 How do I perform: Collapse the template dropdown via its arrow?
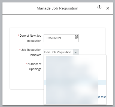coord(75,52)
